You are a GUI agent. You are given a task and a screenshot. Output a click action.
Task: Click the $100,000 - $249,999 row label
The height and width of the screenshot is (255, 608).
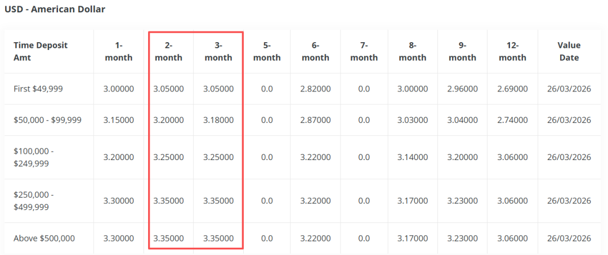[35, 157]
